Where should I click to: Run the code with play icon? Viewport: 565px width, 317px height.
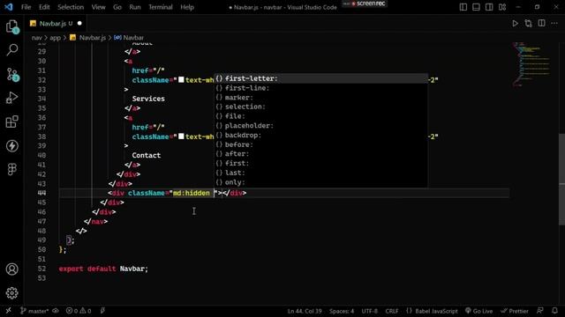tap(515, 24)
